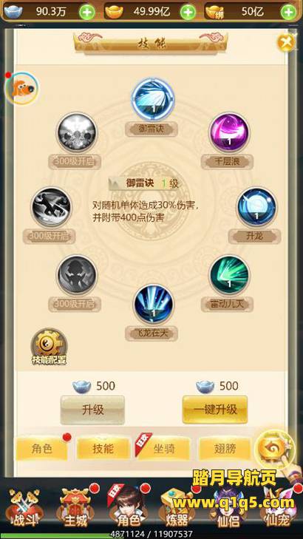Screen dimensions: 303x539
Task: Add silver with the first plus button
Action: click(87, 13)
